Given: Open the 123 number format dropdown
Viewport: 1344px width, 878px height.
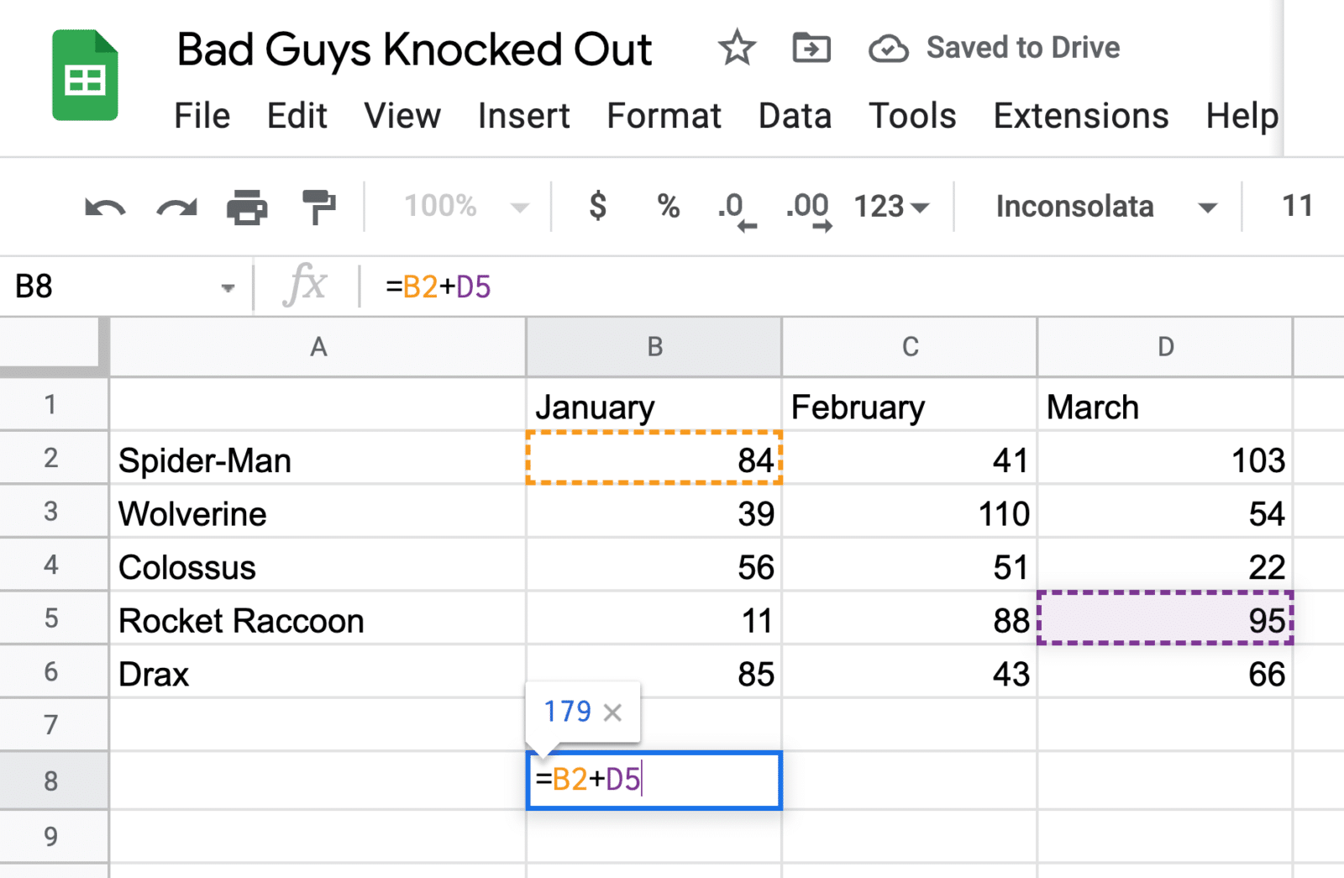Looking at the screenshot, I should 891,207.
